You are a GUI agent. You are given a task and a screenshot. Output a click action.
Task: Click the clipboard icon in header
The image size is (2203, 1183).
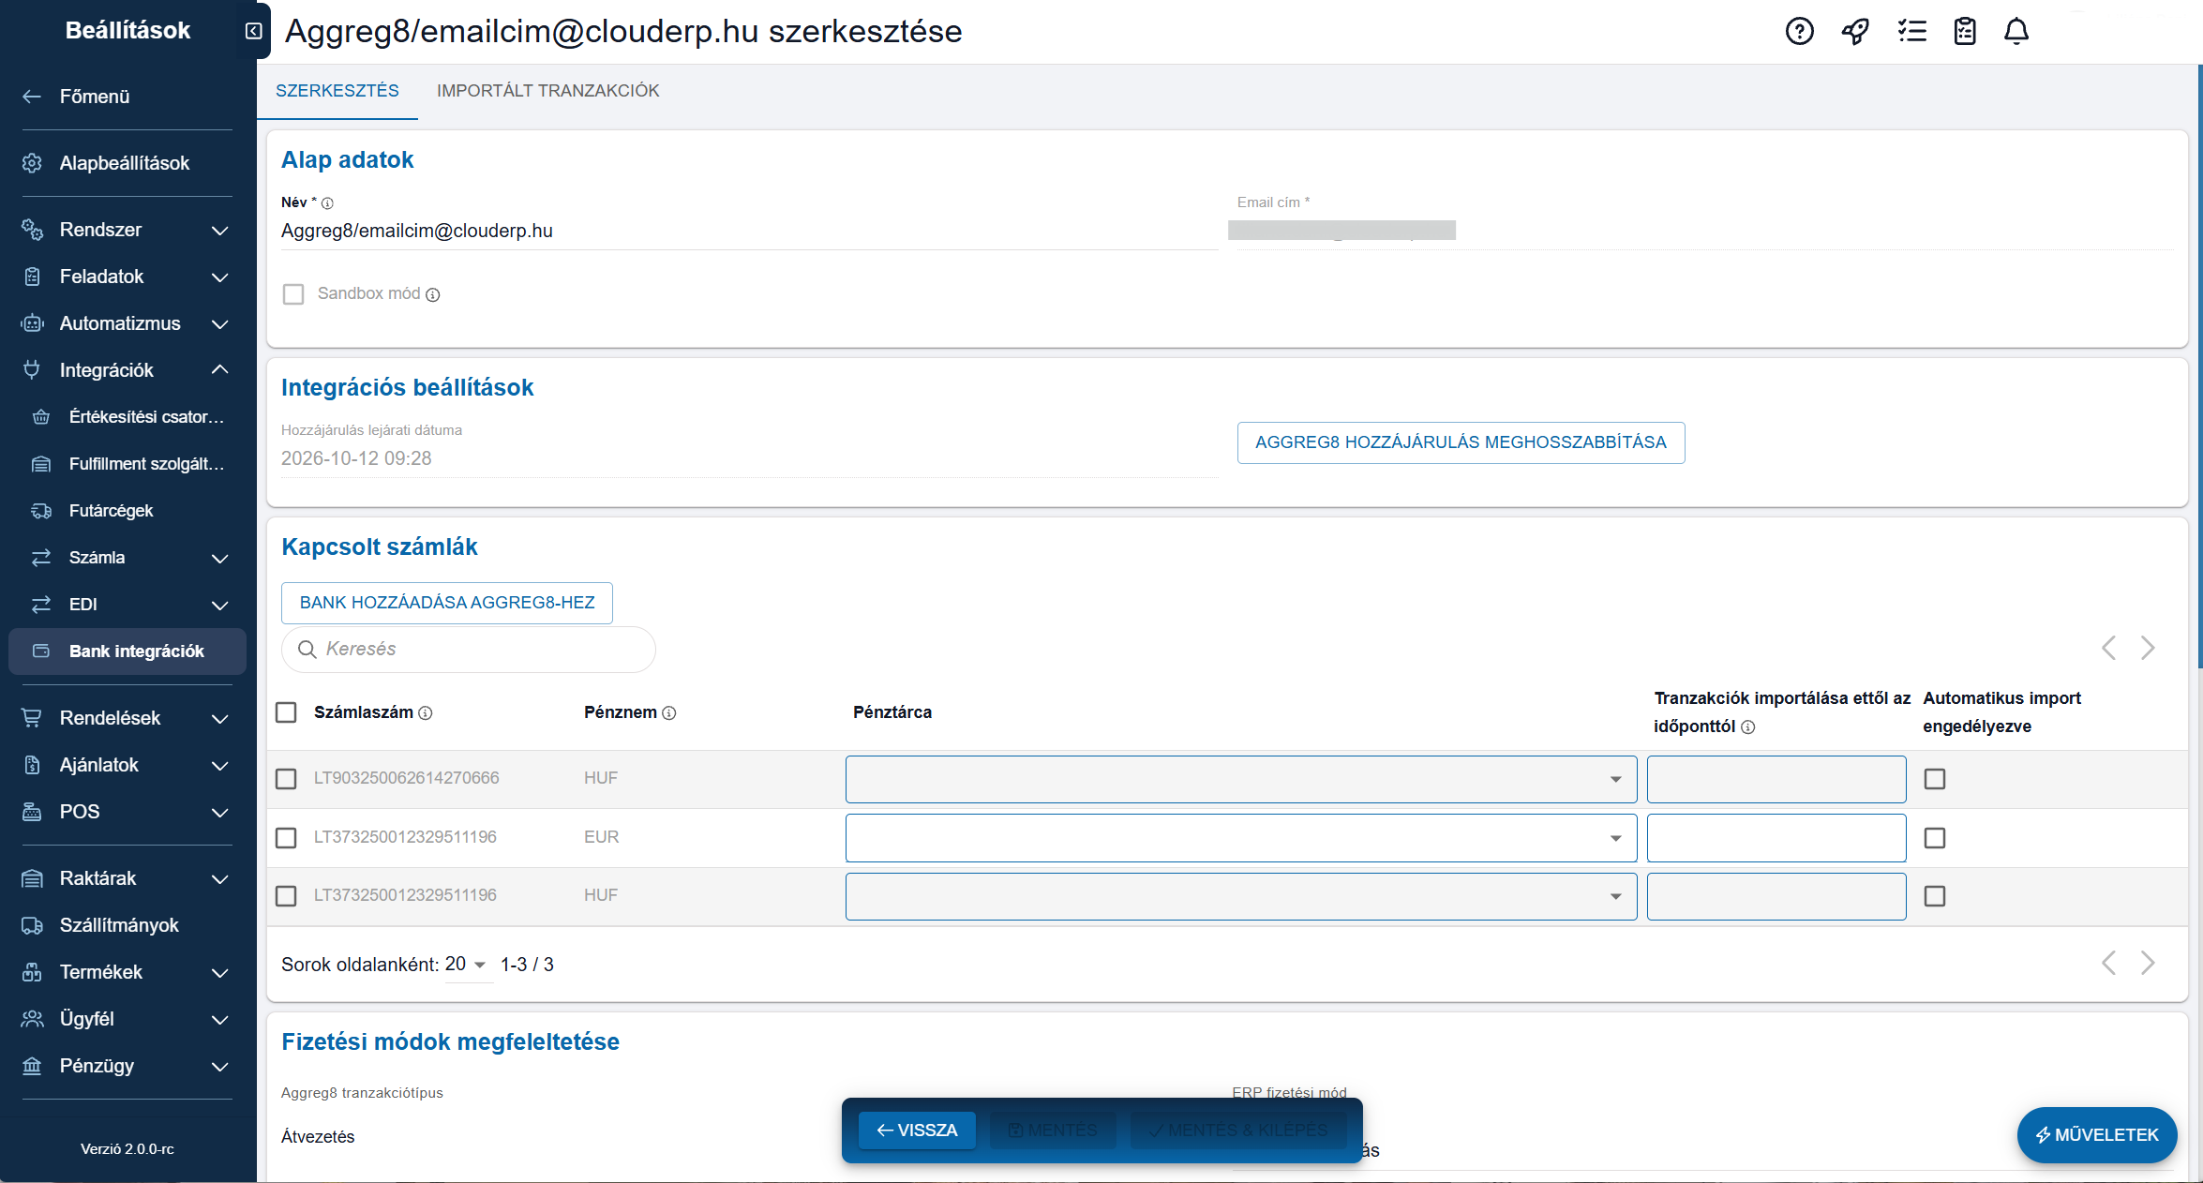tap(1965, 31)
